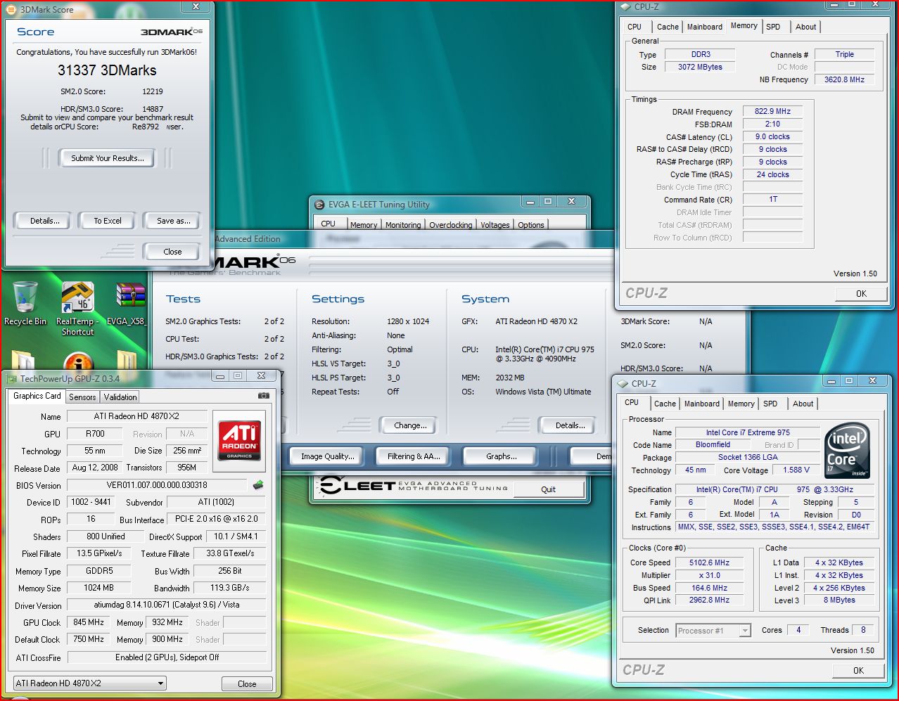This screenshot has width=899, height=701.
Task: Click OK in lower CPU-Z CPU window
Action: click(x=858, y=670)
